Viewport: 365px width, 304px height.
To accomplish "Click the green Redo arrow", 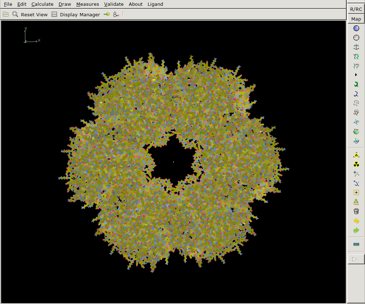I will [x=356, y=230].
